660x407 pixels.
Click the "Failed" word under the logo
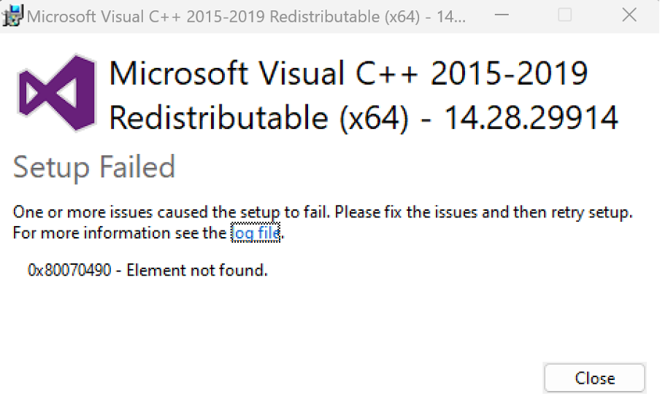134,168
